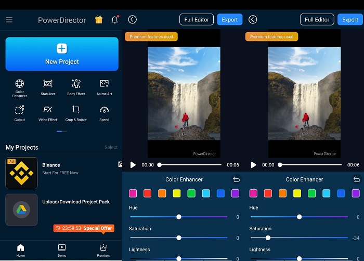
Task: Open the gift box rewards icon
Action: [x=99, y=20]
